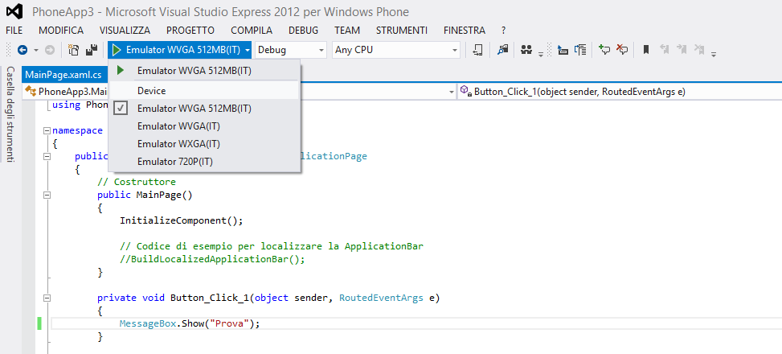Viewport: 782px width, 354px height.
Task: Collapse the namespace code block
Action: [47, 131]
